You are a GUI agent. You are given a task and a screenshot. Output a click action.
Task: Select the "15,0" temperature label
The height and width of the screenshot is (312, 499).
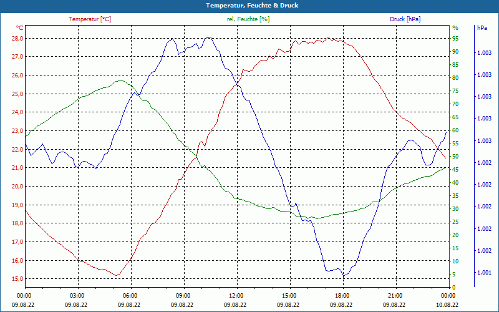click(17, 279)
